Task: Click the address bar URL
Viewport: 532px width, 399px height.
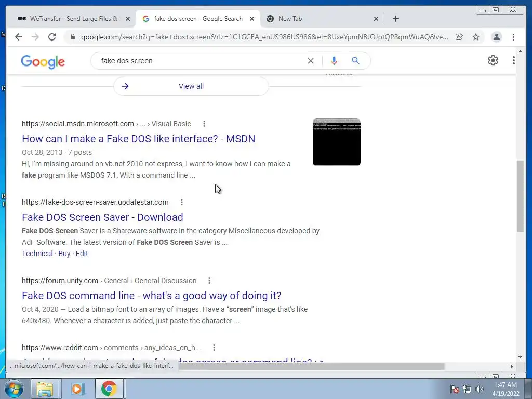Action: pyautogui.click(x=264, y=37)
